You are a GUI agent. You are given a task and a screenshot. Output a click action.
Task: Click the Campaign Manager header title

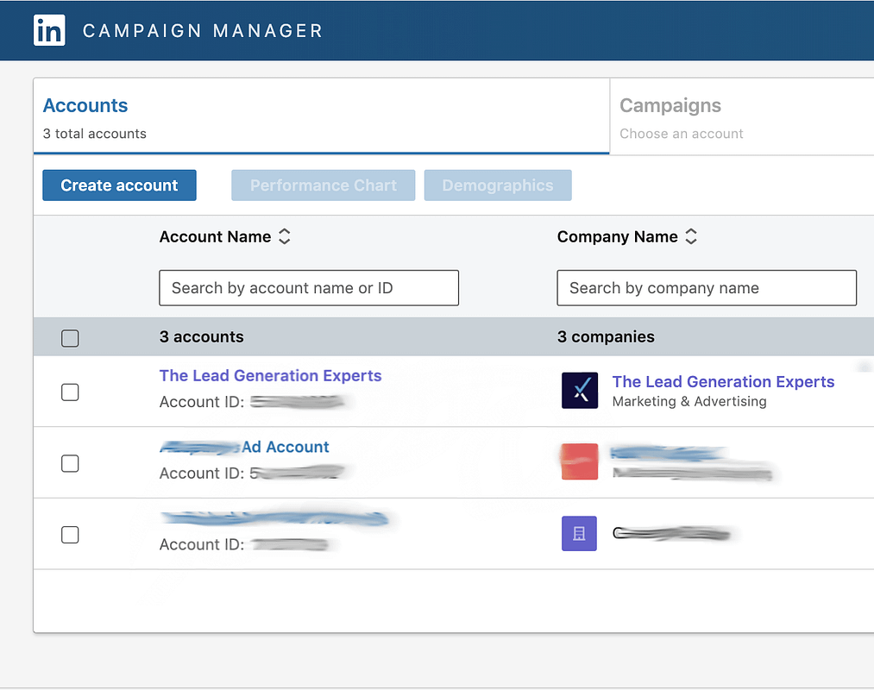tap(203, 31)
